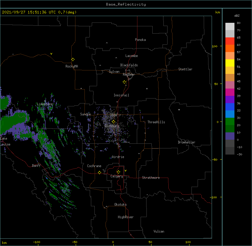Select the yellow 54-51 dBZ legend swatch
252x246 pixels.
click(x=230, y=63)
